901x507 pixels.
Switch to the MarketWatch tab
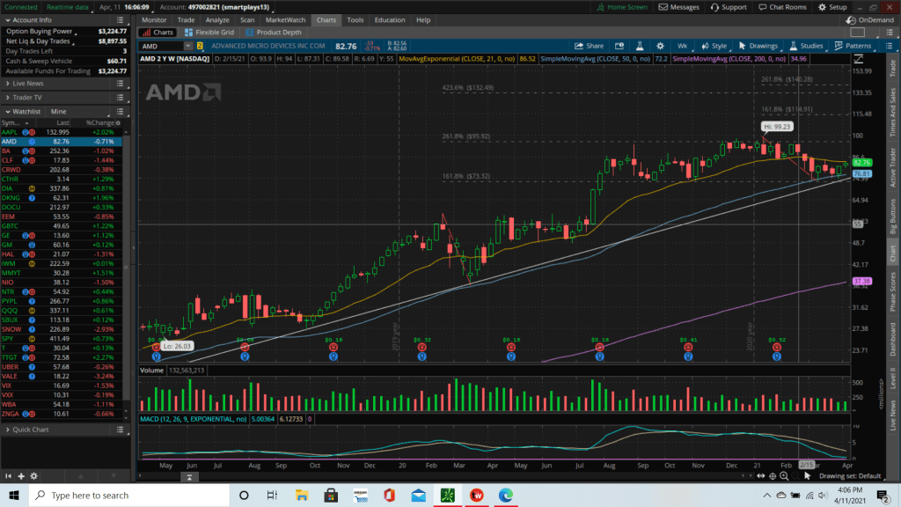(x=285, y=19)
